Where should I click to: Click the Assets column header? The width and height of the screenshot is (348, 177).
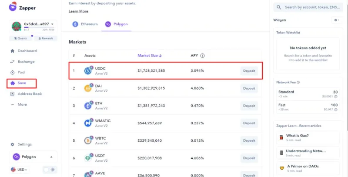click(x=90, y=56)
